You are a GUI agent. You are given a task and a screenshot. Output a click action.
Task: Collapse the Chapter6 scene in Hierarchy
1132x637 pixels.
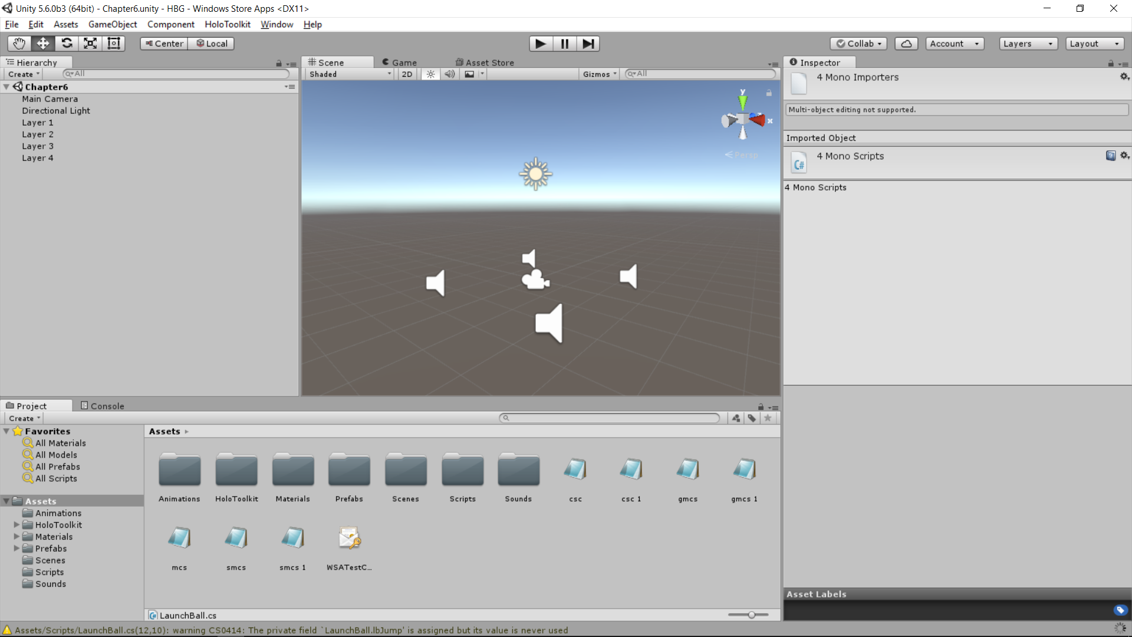(6, 87)
